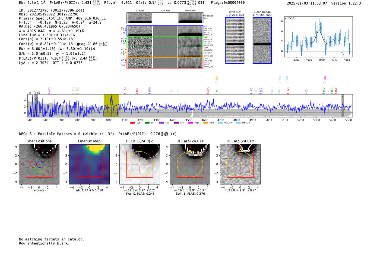
Task: Open the Fiber Positions image panel
Action: pos(39,164)
